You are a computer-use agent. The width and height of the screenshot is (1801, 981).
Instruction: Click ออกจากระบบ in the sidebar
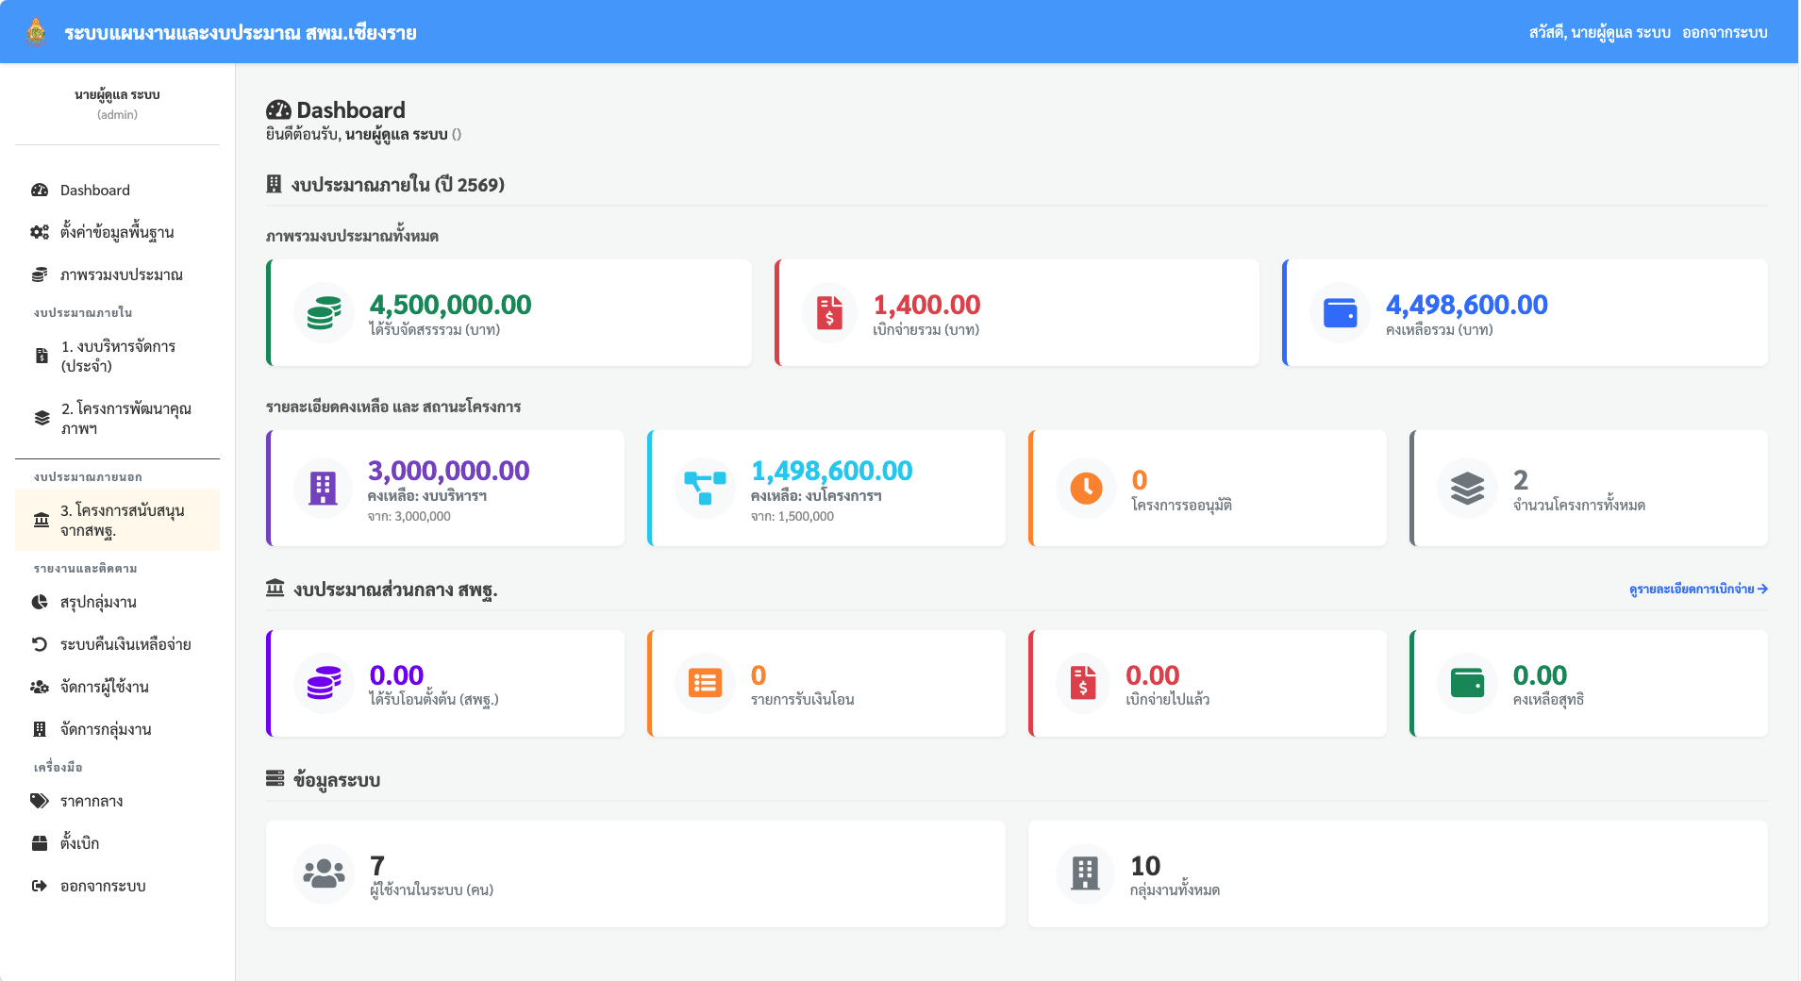(117, 886)
